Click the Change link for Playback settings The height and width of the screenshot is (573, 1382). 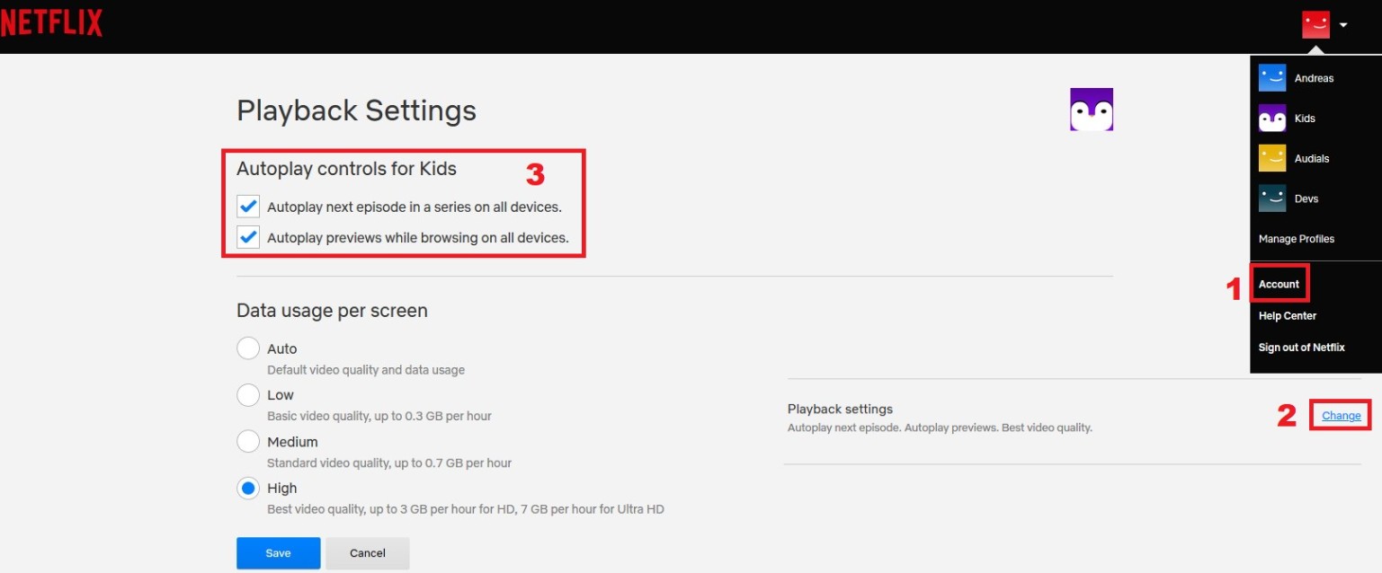point(1340,415)
